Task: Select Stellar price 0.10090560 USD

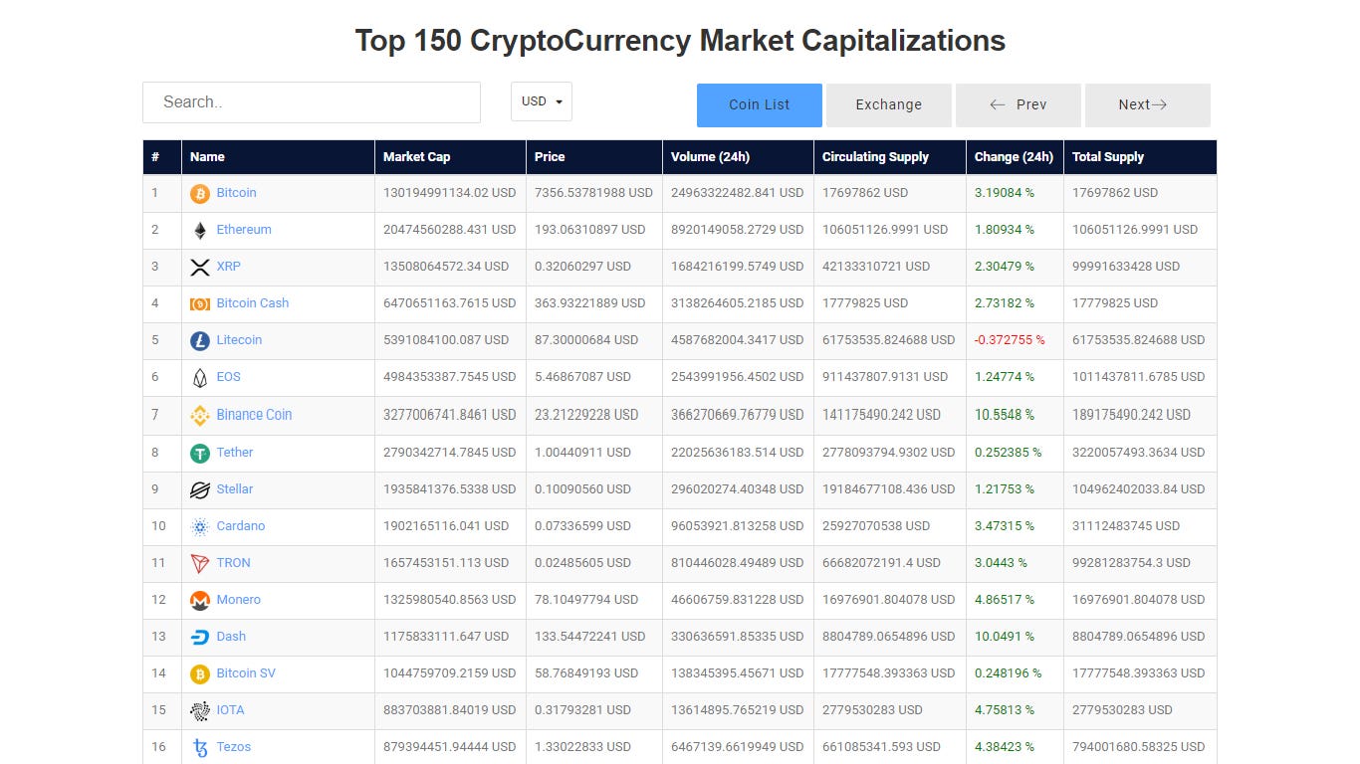Action: point(582,489)
